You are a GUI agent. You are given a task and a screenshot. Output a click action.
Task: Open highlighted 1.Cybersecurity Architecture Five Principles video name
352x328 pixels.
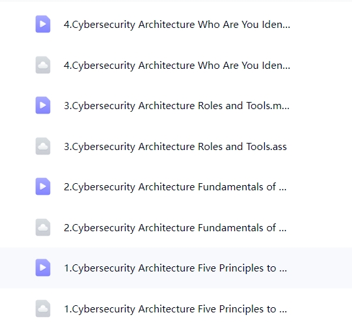tap(175, 268)
